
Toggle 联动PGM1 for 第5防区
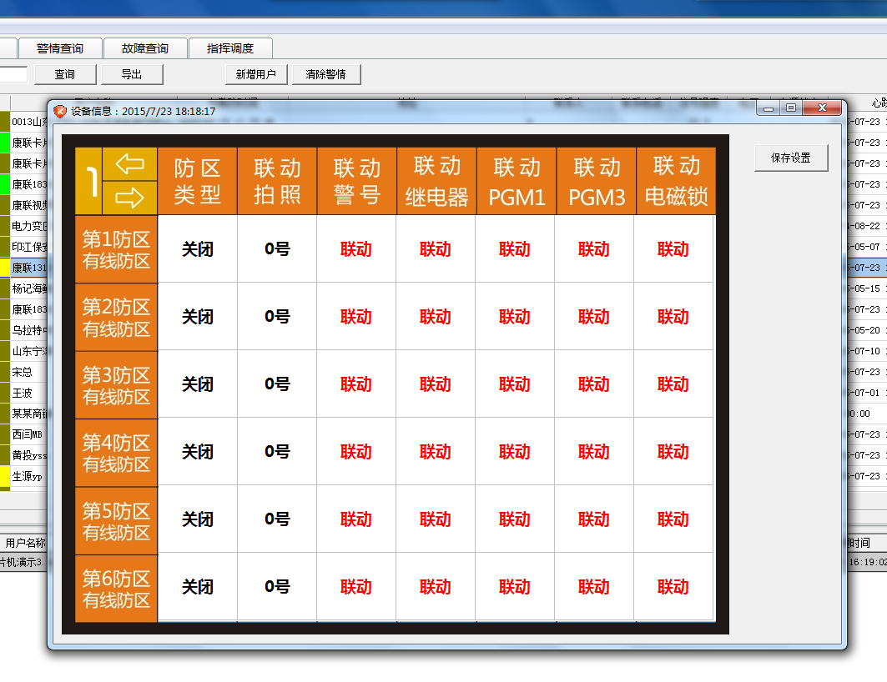pyautogui.click(x=515, y=519)
